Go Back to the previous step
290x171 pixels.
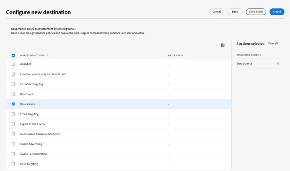click(x=235, y=12)
